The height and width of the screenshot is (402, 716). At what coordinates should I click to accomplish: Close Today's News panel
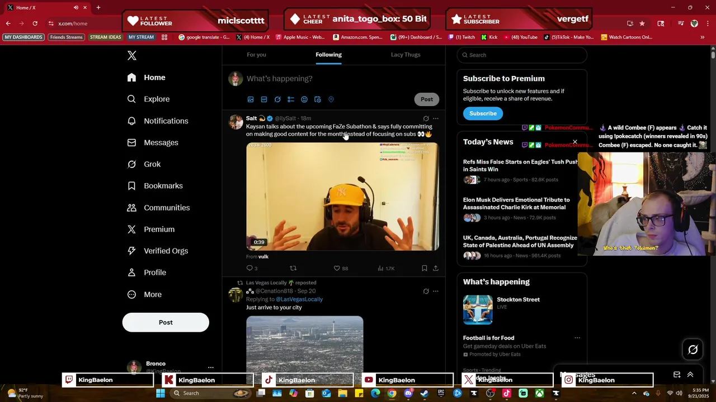(x=574, y=142)
